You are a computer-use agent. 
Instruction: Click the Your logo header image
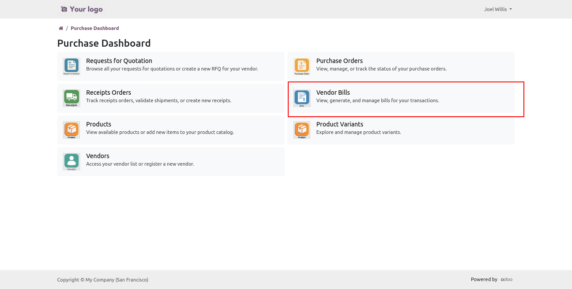click(x=82, y=9)
